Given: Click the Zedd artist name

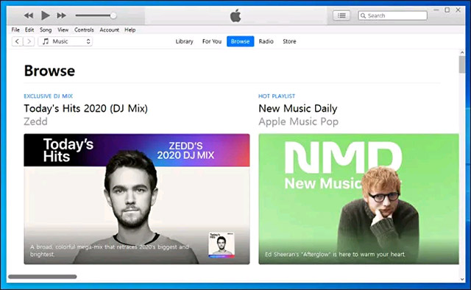Looking at the screenshot, I should click(36, 121).
